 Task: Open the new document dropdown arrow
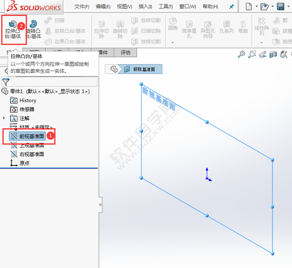[257, 7]
